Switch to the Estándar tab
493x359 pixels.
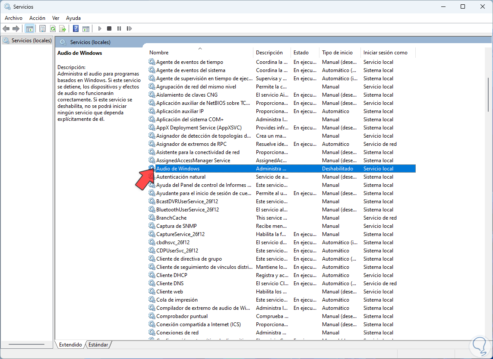98,344
